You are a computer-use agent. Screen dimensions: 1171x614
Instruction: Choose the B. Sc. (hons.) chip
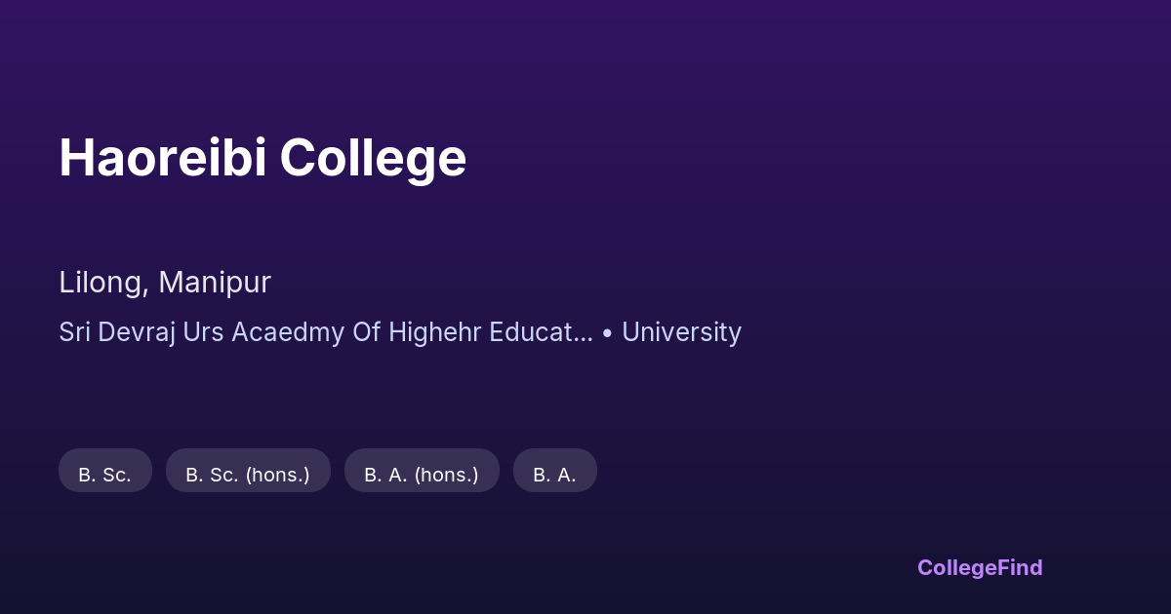coord(248,475)
